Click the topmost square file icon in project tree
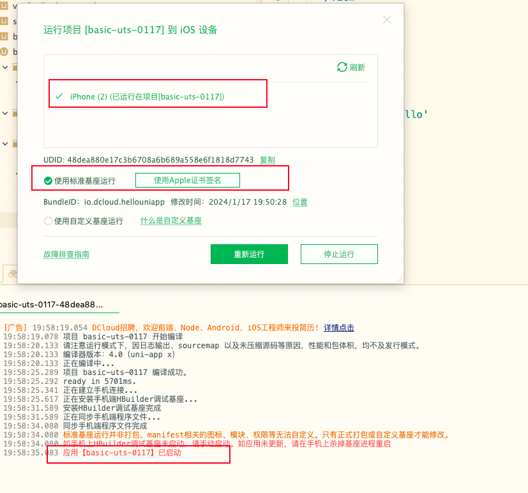Image resolution: width=528 pixels, height=493 pixels. tap(4, 6)
